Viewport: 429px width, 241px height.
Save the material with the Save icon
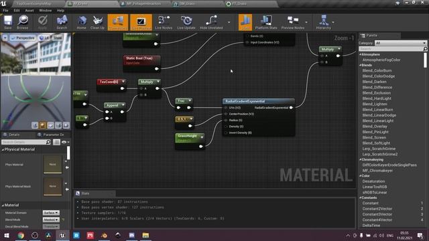(x=8, y=22)
